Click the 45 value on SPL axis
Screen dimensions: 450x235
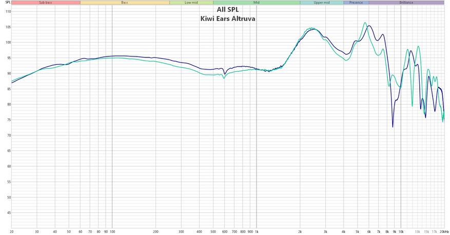pyautogui.click(x=9, y=213)
